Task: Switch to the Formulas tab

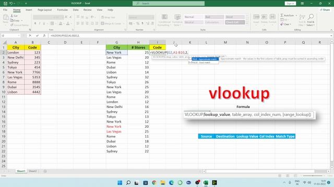Action: 63,10
